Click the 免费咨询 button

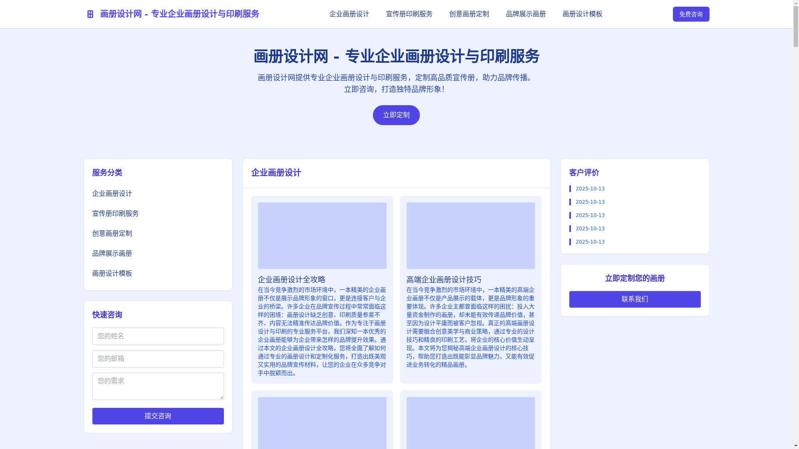691,14
